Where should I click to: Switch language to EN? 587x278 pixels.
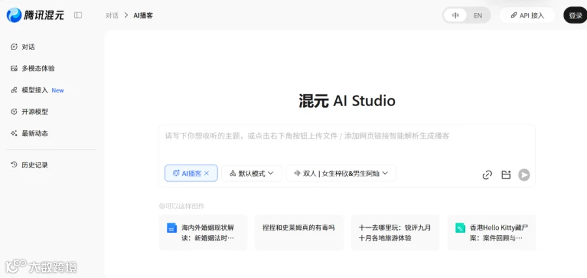477,16
